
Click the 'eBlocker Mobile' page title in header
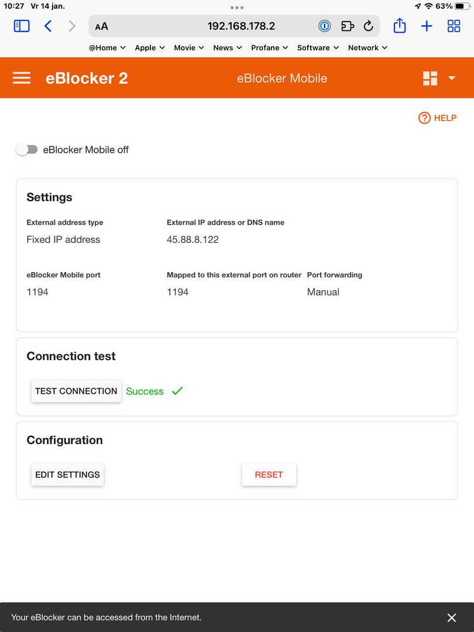click(282, 78)
